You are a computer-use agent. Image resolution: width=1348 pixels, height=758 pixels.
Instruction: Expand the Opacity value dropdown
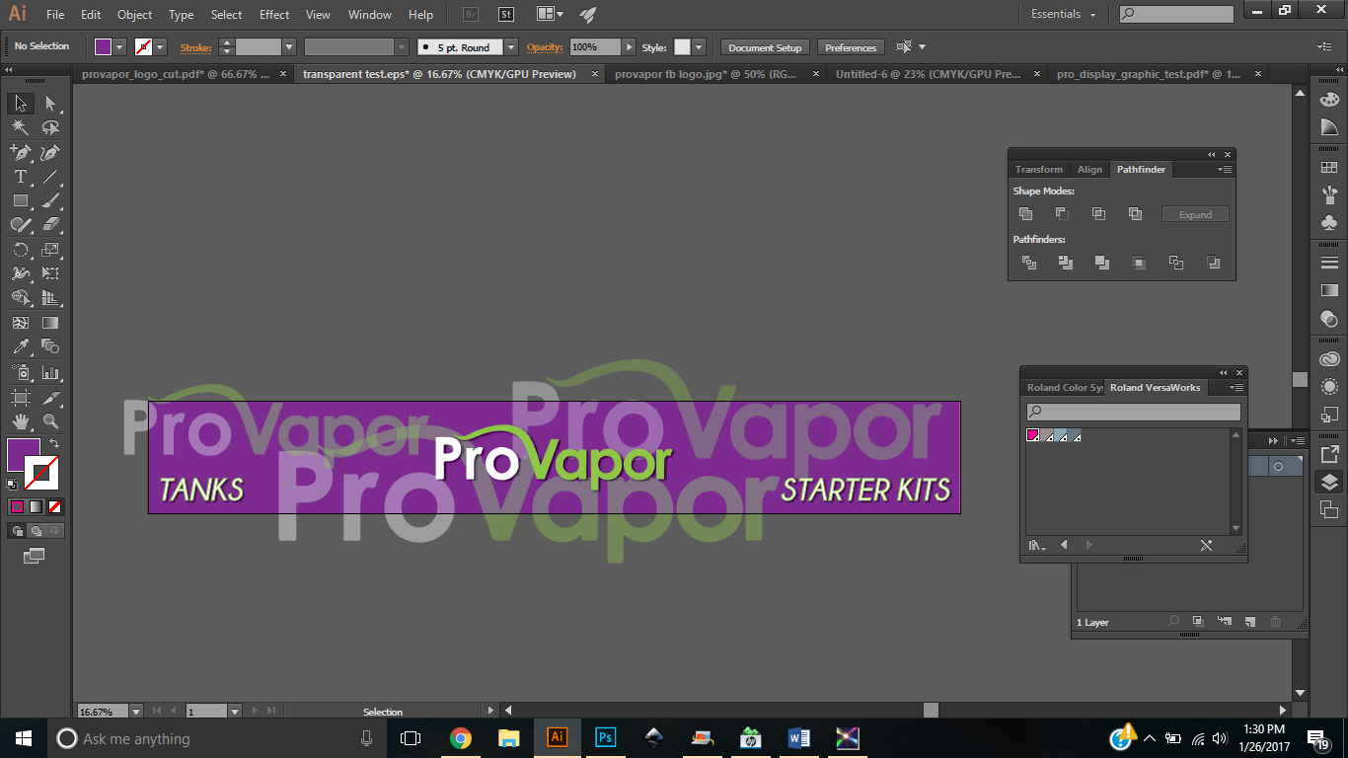pos(629,46)
